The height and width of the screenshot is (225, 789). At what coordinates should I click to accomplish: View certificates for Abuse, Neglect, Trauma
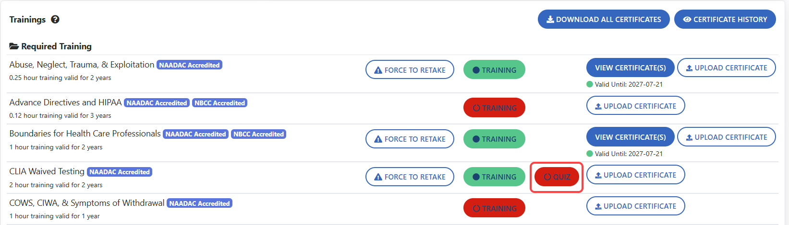point(630,68)
